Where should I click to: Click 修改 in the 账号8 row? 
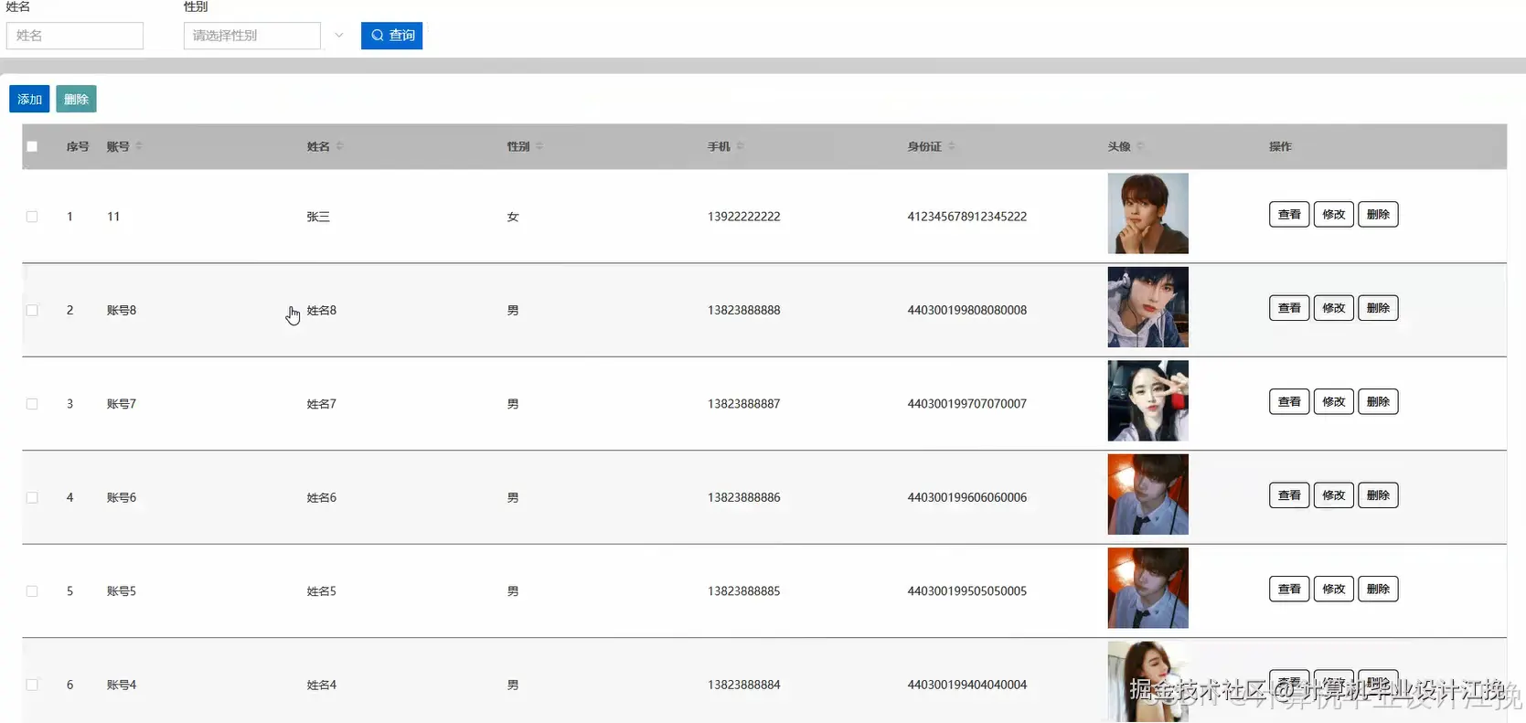[1334, 308]
